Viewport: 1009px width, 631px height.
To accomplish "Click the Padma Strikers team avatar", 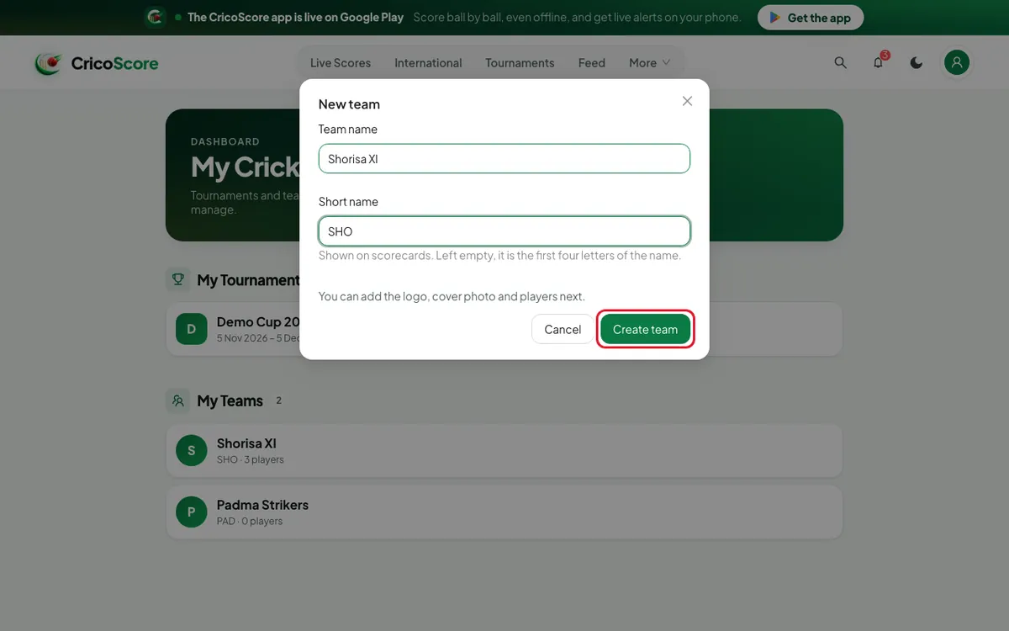I will (192, 512).
